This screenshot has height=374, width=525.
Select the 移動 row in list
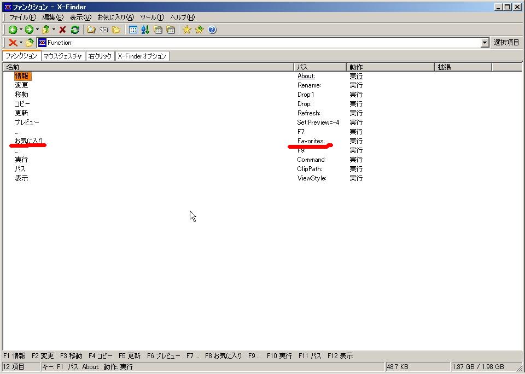[x=21, y=95]
